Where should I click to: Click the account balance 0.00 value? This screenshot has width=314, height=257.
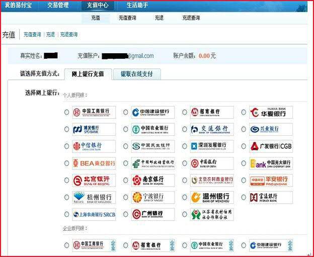coord(204,56)
